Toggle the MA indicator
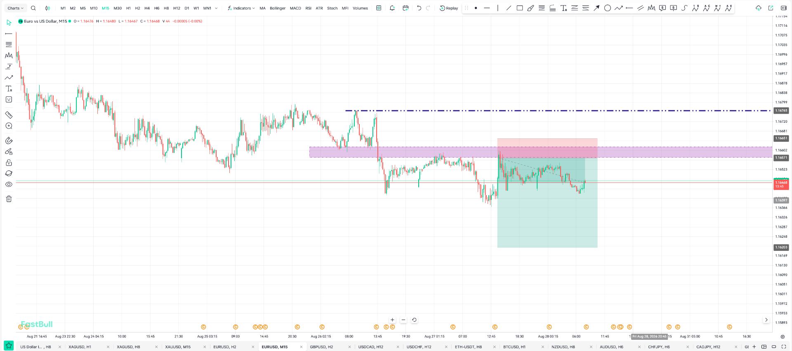Viewport: 792px width, 351px height. pos(262,8)
